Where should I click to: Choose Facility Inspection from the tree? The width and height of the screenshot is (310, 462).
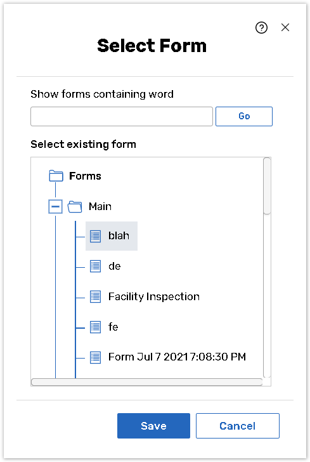pos(154,296)
